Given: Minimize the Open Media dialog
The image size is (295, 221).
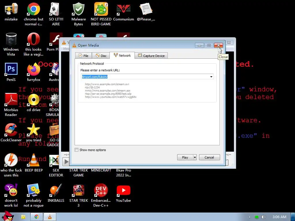Looking at the screenshot, I should 199,45.
